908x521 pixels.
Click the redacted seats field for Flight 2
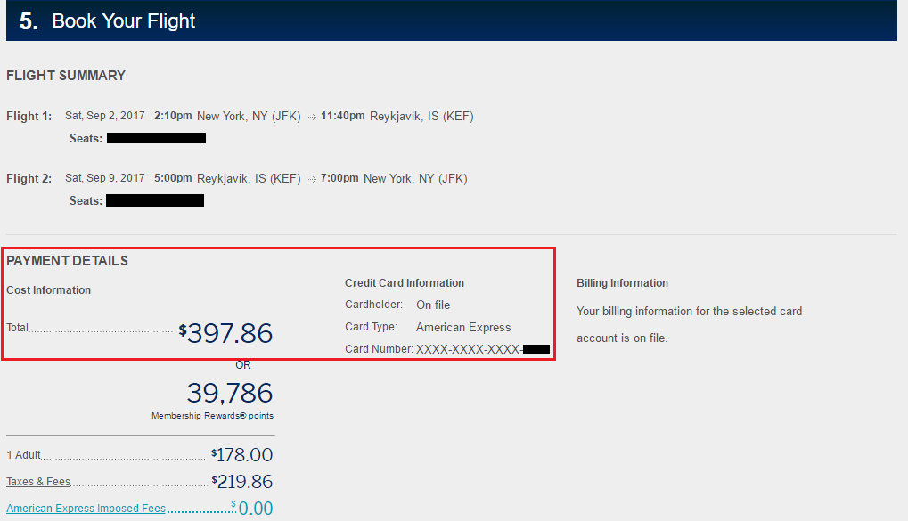click(x=155, y=200)
